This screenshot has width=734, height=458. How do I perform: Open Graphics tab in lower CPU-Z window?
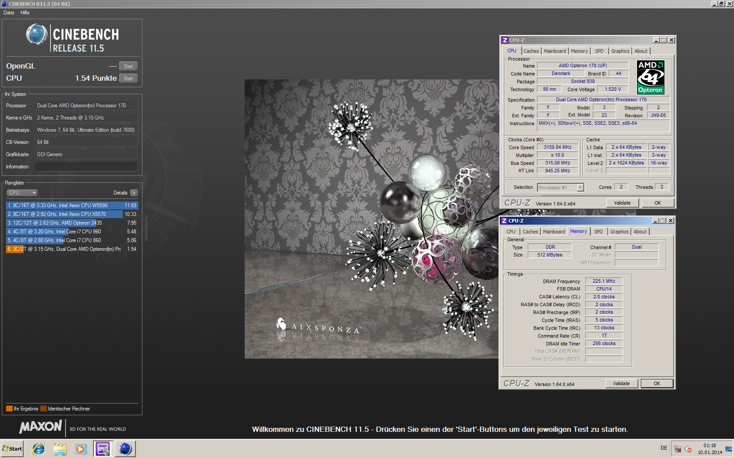[x=620, y=232]
